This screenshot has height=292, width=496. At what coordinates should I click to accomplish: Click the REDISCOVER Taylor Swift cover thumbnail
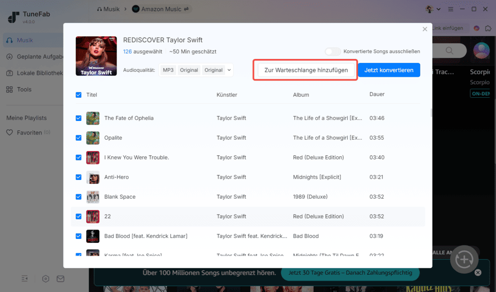click(x=96, y=56)
